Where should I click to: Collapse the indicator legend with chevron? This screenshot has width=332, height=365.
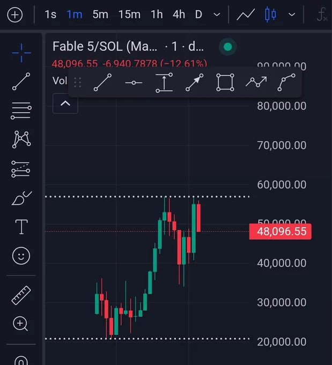tap(65, 104)
